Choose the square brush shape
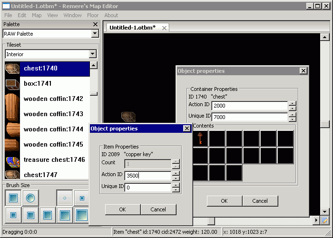The image size is (333, 238). (x=13, y=198)
